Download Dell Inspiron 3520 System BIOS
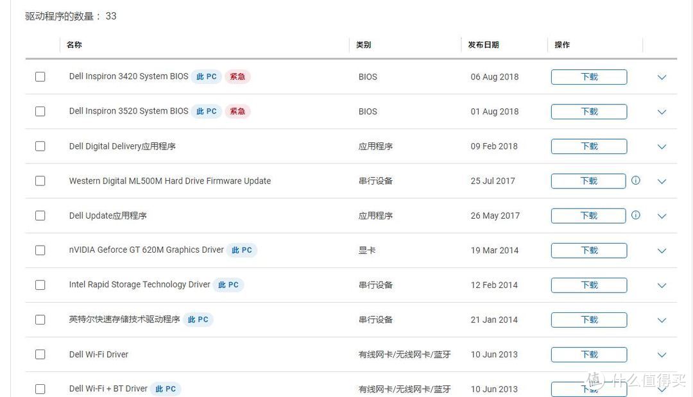Image resolution: width=693 pixels, height=397 pixels. (x=588, y=112)
